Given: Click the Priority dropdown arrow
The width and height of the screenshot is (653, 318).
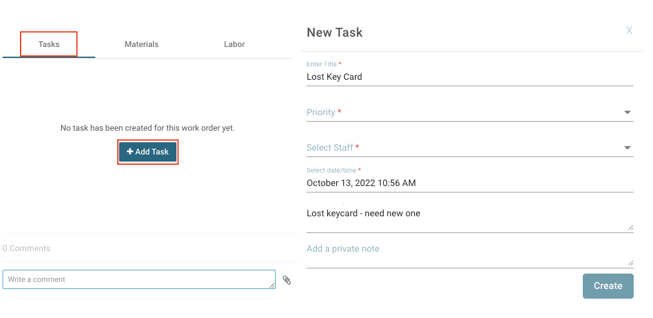Looking at the screenshot, I should point(627,113).
